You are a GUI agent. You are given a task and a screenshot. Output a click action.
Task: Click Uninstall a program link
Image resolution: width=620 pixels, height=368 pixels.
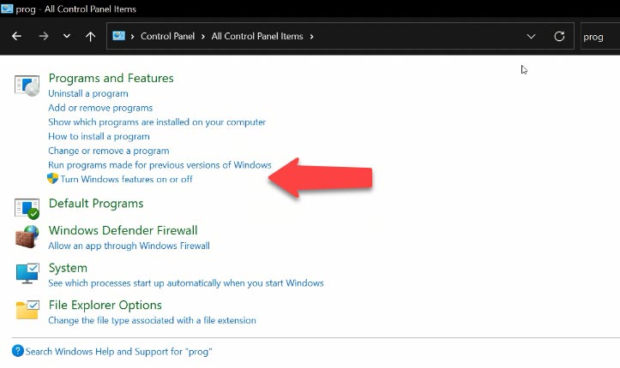click(88, 93)
